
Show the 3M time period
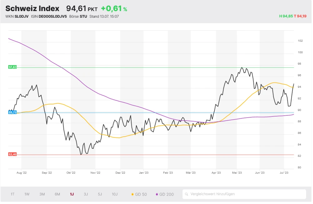42,194
